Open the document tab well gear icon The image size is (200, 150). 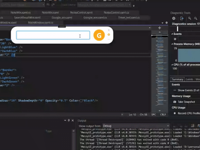[x=167, y=23]
